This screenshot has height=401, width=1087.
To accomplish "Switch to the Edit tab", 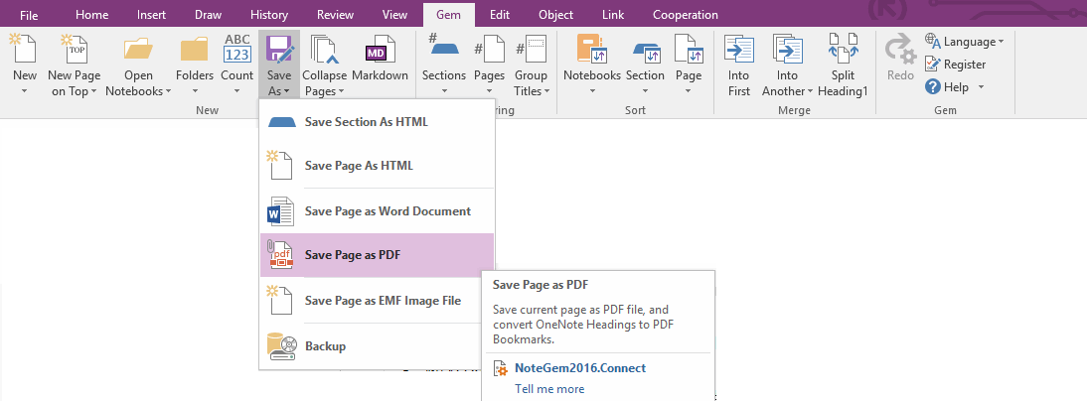I will point(500,15).
